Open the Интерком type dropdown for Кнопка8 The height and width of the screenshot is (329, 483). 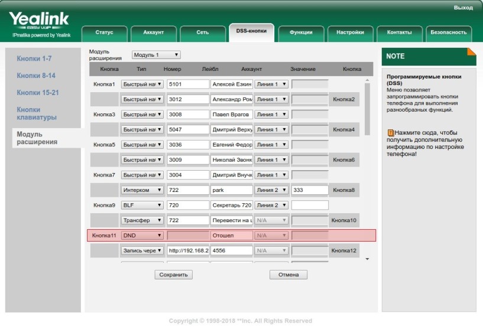point(142,190)
